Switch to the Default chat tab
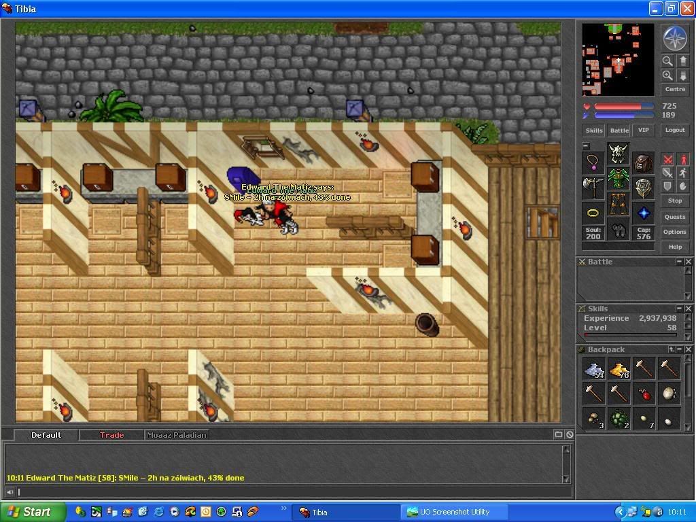 [46, 435]
